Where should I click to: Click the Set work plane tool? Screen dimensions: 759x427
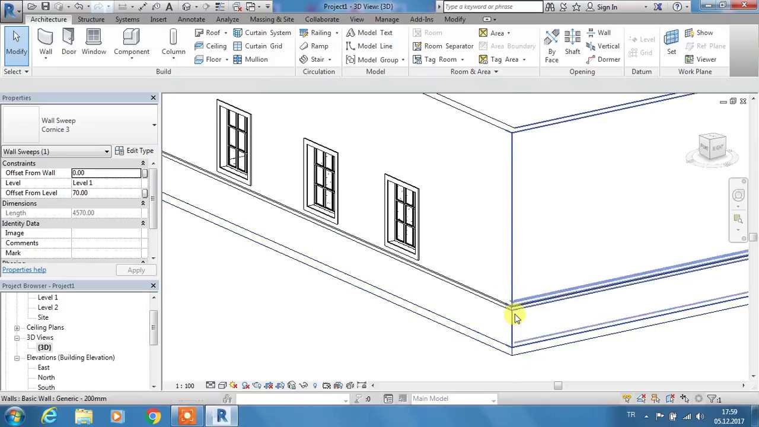pos(671,43)
